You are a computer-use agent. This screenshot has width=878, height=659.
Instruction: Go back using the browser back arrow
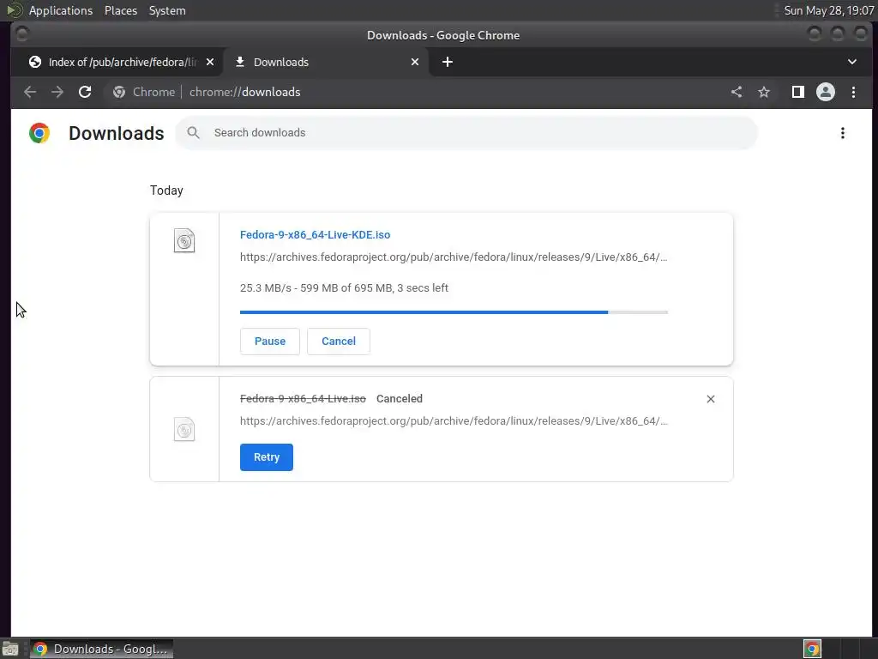click(x=30, y=92)
